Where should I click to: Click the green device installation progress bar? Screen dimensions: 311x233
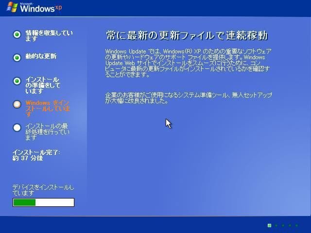[x=43, y=202]
